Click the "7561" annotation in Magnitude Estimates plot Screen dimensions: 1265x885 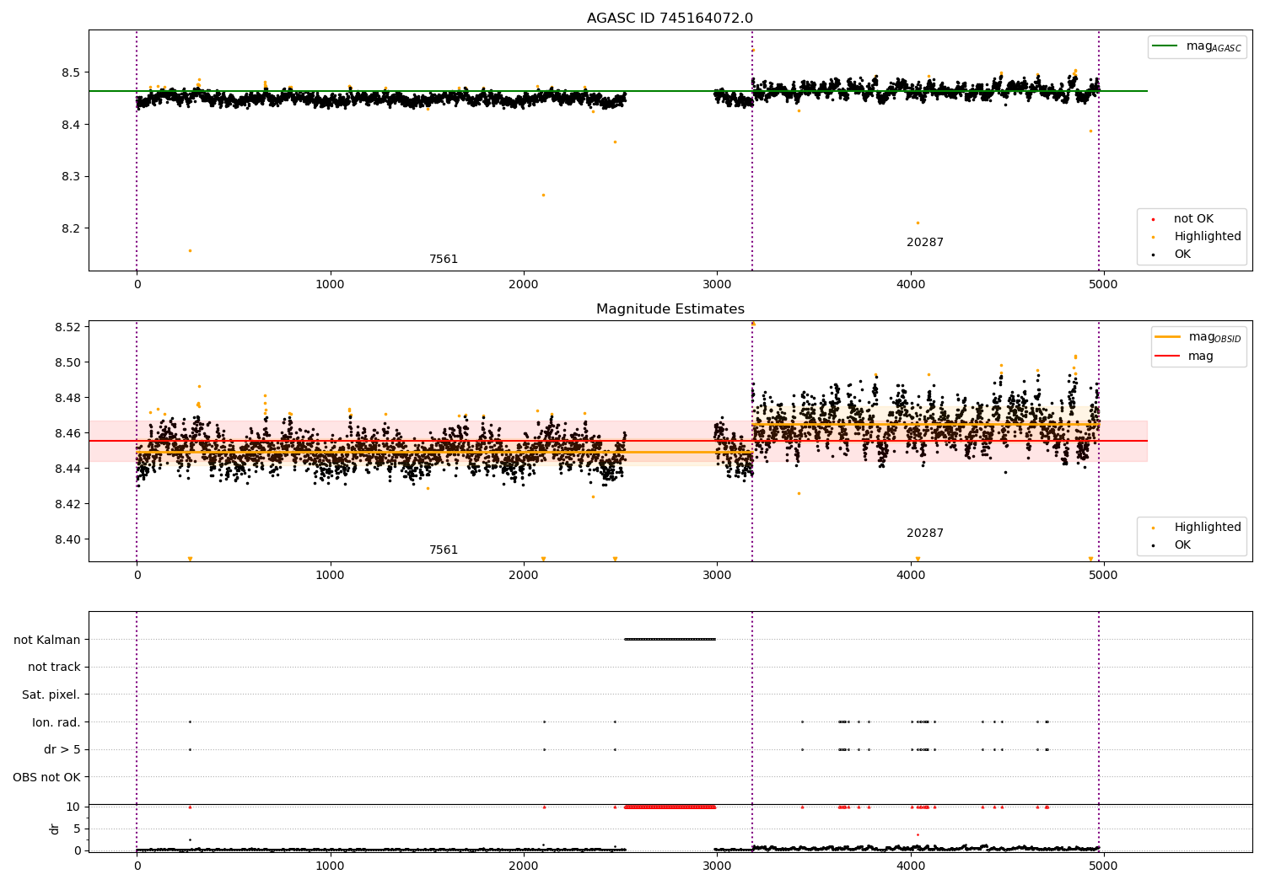coord(444,550)
